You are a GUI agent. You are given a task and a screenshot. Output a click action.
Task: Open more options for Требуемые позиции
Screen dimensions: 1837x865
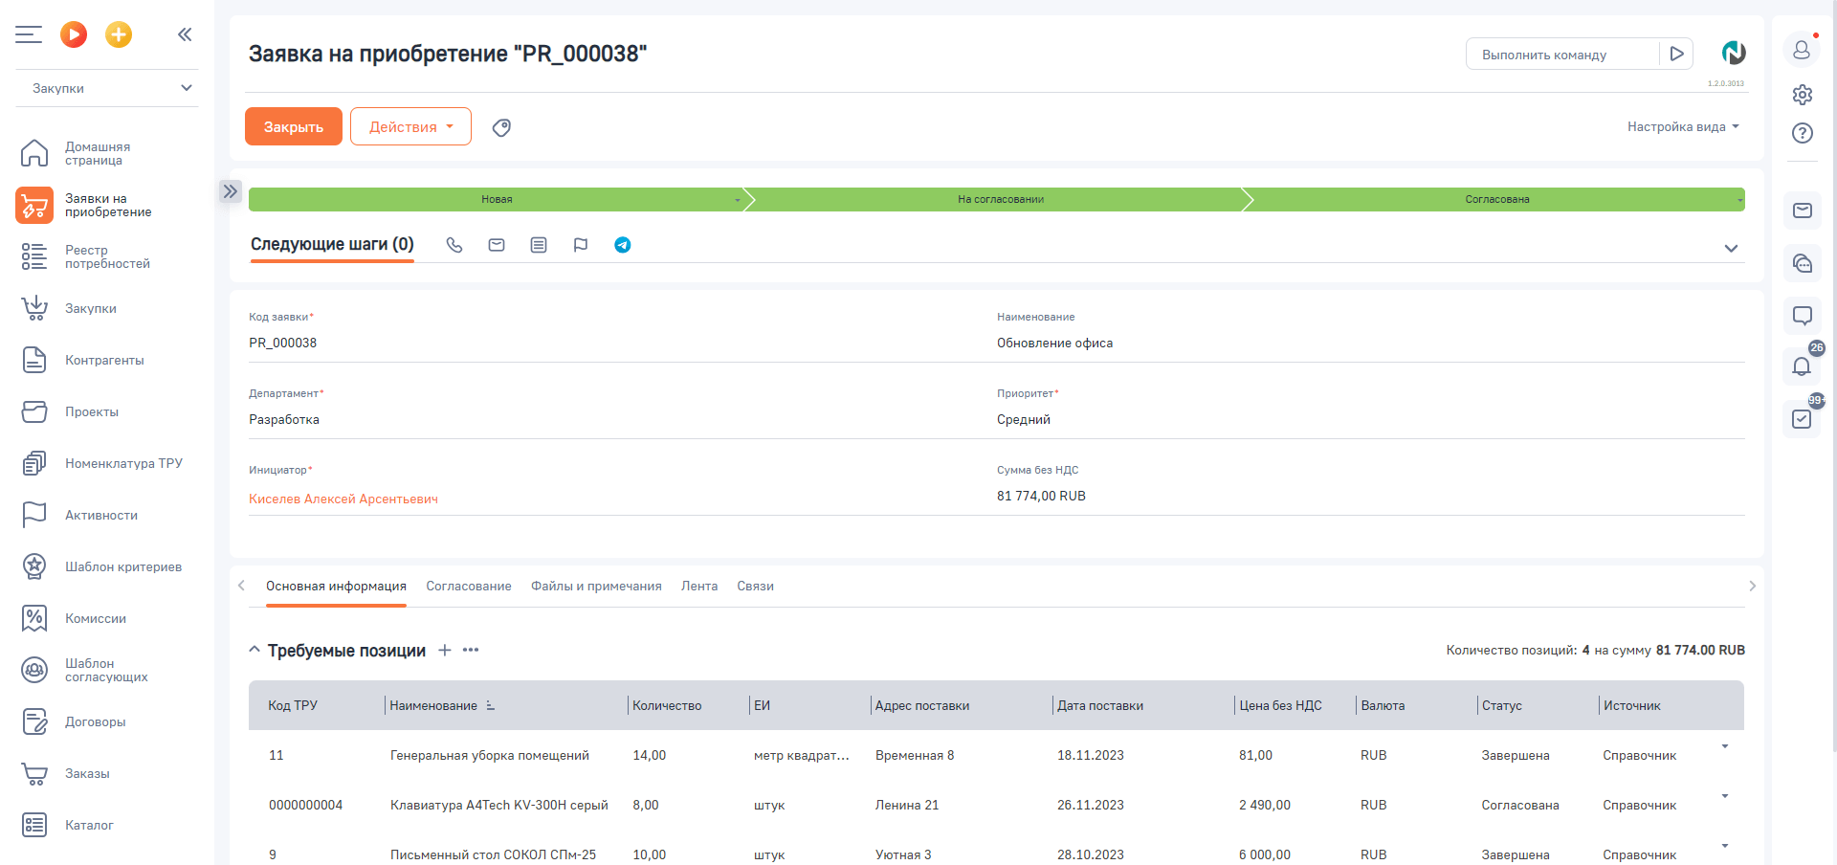click(471, 650)
